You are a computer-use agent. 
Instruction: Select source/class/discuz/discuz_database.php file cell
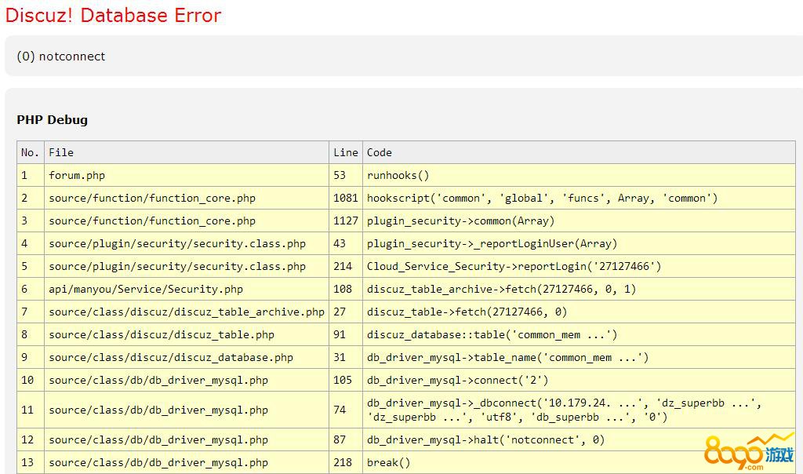pyautogui.click(x=171, y=357)
